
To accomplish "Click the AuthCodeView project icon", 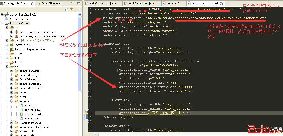I will pos(6,23).
